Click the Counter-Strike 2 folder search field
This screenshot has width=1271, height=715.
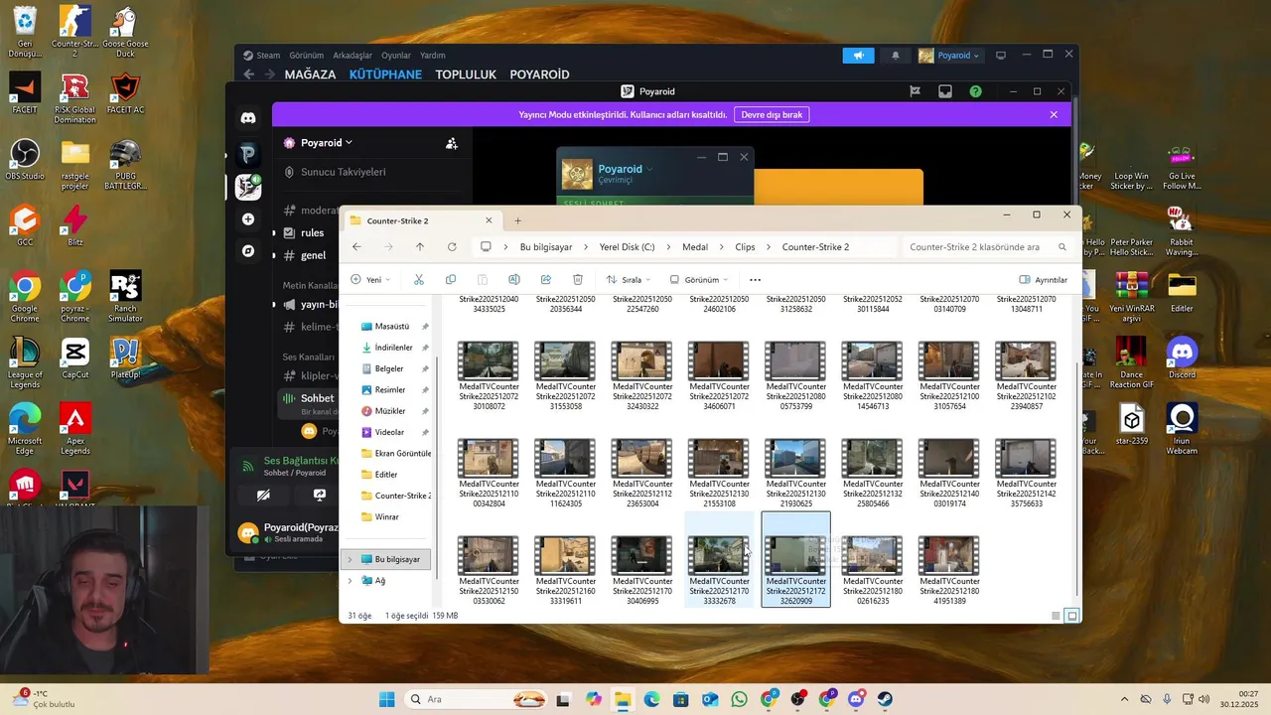(986, 247)
